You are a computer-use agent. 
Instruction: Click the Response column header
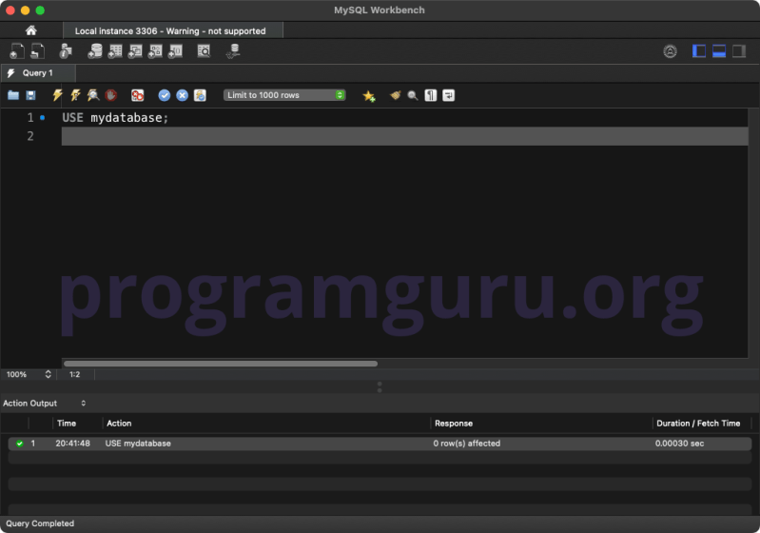[x=453, y=424]
